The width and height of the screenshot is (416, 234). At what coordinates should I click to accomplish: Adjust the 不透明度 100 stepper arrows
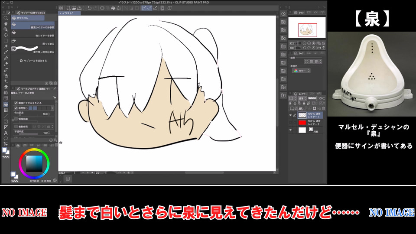(x=49, y=133)
